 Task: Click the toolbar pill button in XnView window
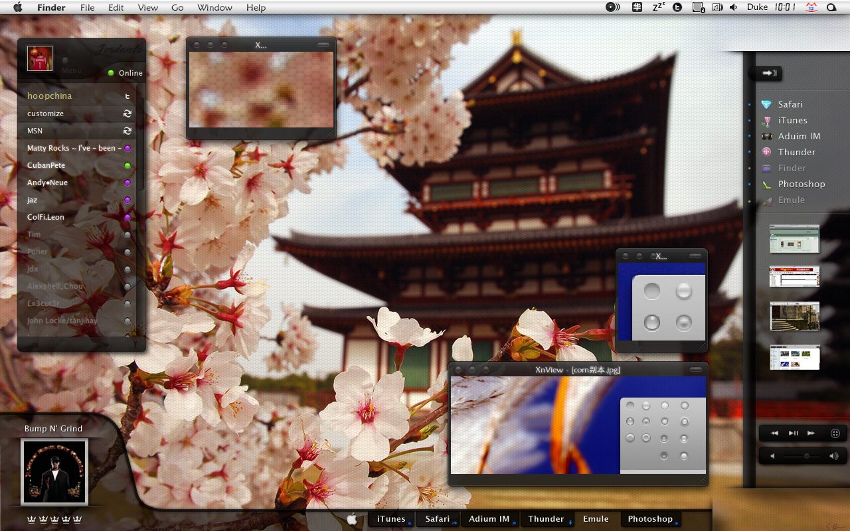pos(696,369)
